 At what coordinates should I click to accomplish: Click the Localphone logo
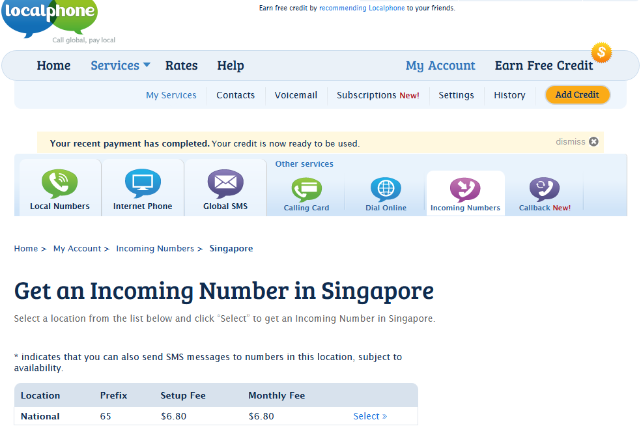click(x=50, y=18)
